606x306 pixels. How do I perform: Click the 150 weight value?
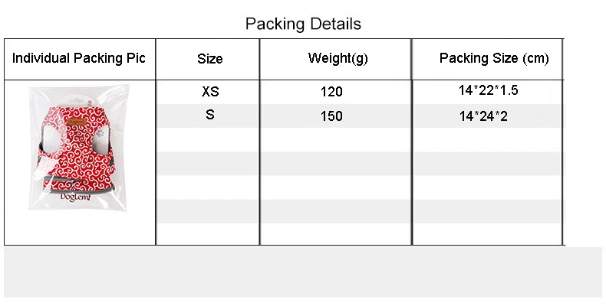pos(331,116)
